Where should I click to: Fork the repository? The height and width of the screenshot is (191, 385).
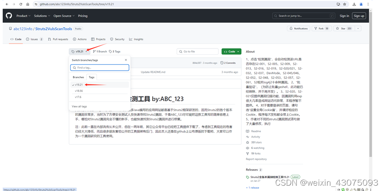[322, 28]
